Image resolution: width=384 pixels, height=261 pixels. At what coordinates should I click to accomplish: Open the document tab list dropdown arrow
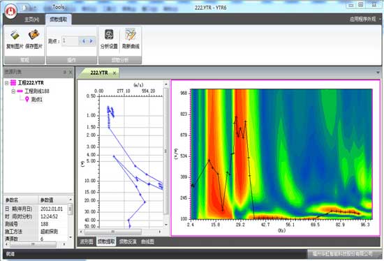tap(378, 73)
